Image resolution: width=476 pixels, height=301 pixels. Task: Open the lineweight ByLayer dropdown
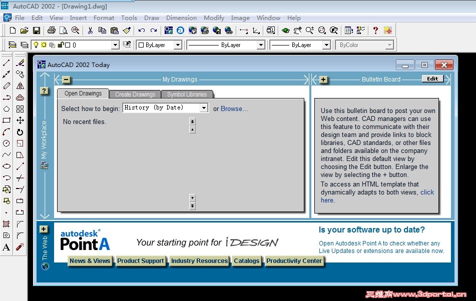(326, 45)
